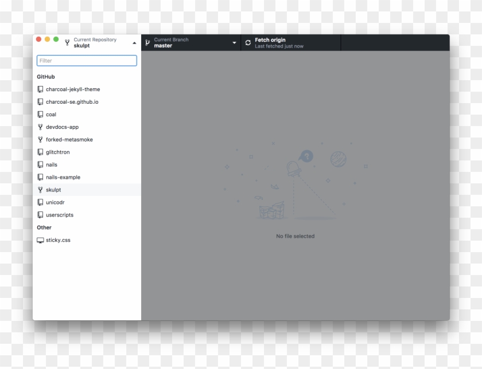Select the coal repository
Viewport: 482px width, 369px height.
87,115
